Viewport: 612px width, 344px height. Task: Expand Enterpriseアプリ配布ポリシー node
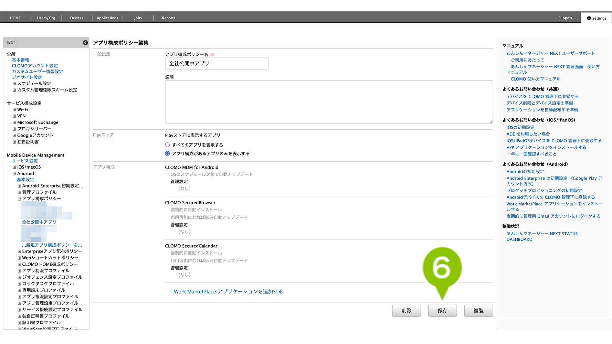(20, 251)
